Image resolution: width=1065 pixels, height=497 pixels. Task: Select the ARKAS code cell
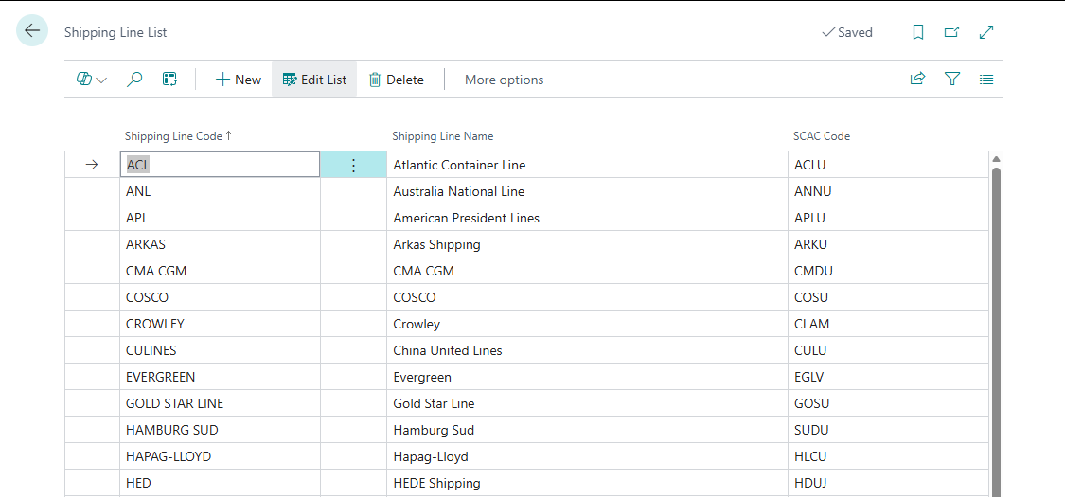coord(220,244)
